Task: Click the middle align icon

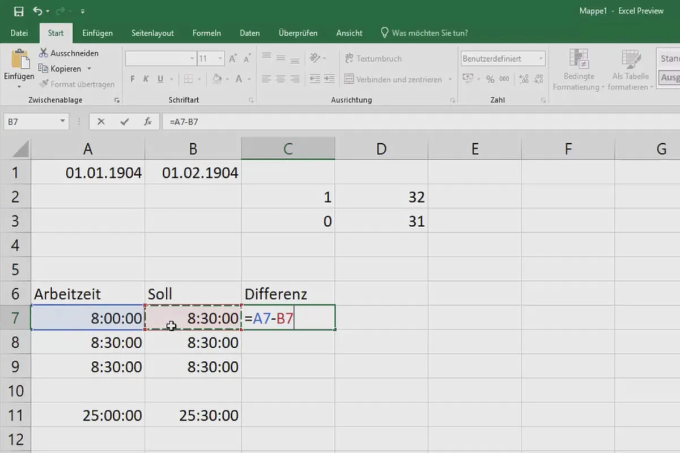Action: (x=280, y=58)
